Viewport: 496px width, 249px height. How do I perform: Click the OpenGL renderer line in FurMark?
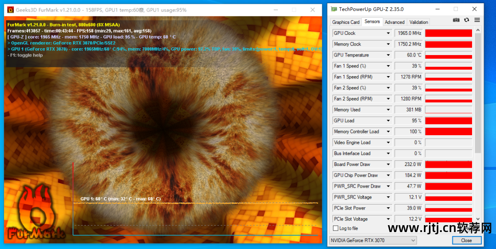(62, 43)
